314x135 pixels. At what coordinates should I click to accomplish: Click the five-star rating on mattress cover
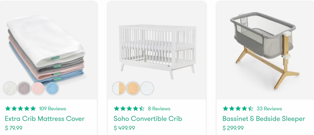pos(20,109)
